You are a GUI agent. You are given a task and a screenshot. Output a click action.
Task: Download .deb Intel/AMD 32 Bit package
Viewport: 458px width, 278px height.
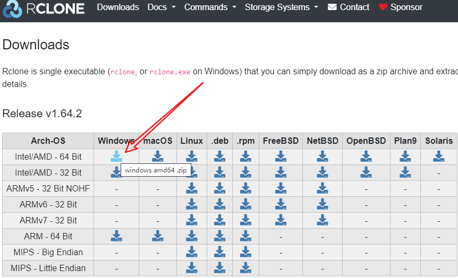219,172
